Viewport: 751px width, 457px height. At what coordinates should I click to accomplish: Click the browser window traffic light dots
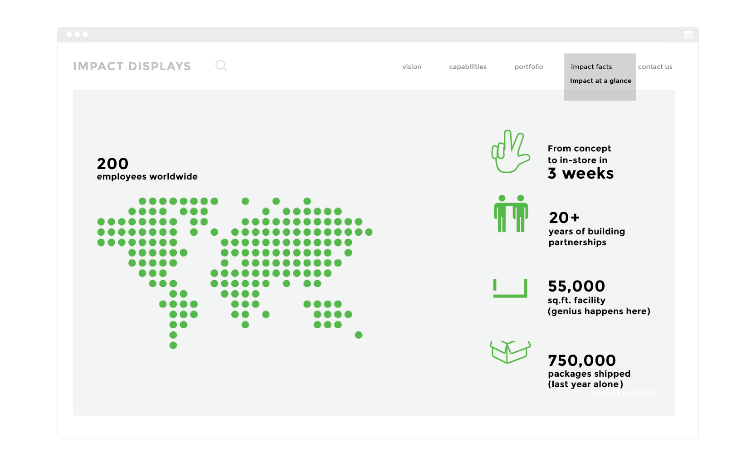coord(78,34)
